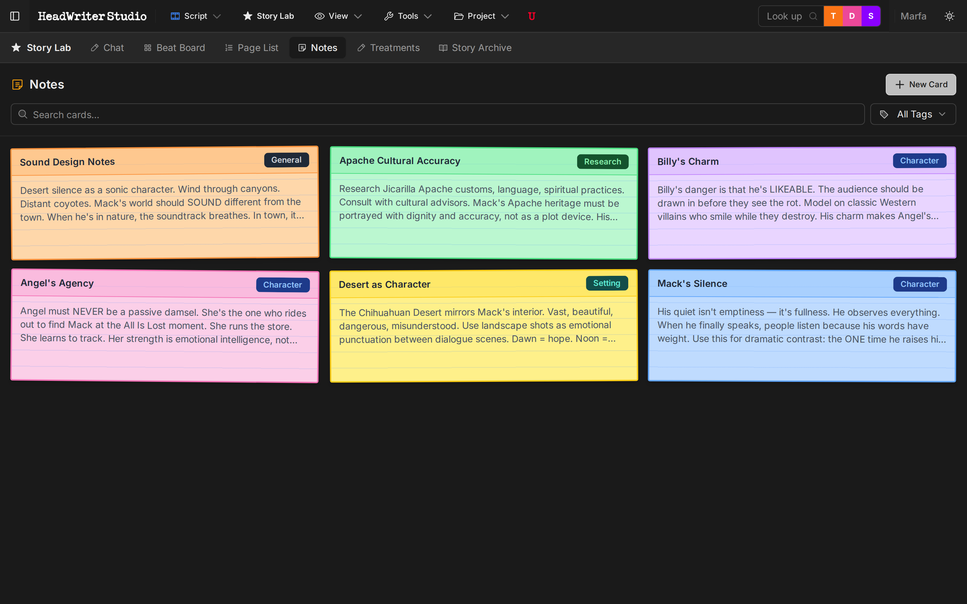Toggle the orange T view button
967x604 pixels.
click(834, 16)
